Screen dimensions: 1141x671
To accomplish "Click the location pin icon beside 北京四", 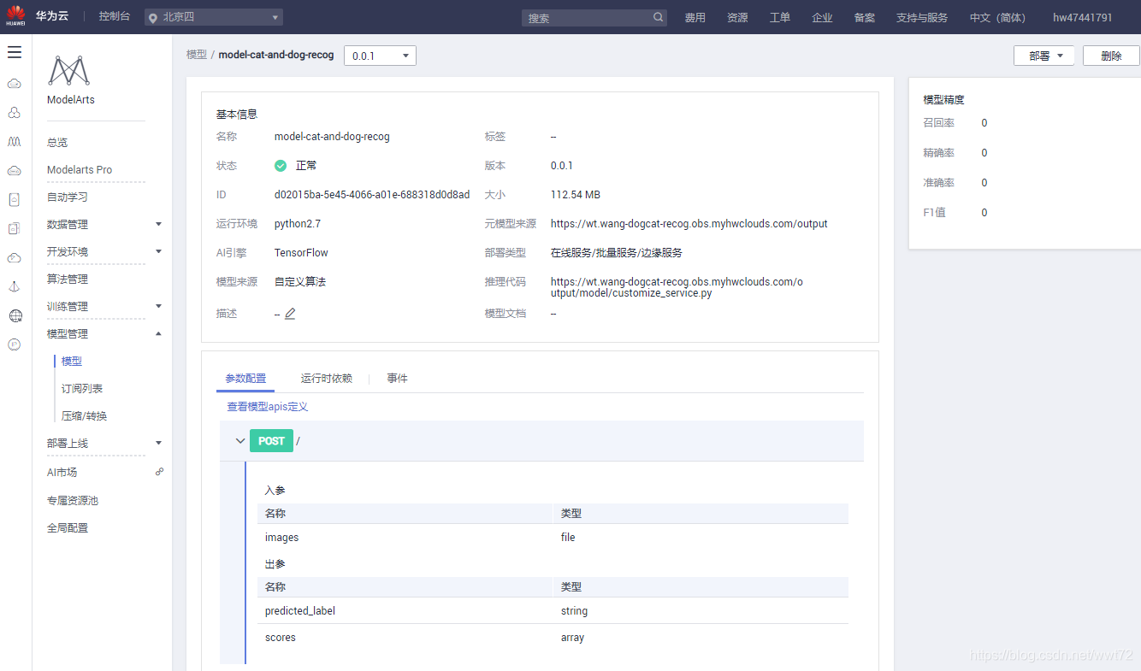I will 153,18.
